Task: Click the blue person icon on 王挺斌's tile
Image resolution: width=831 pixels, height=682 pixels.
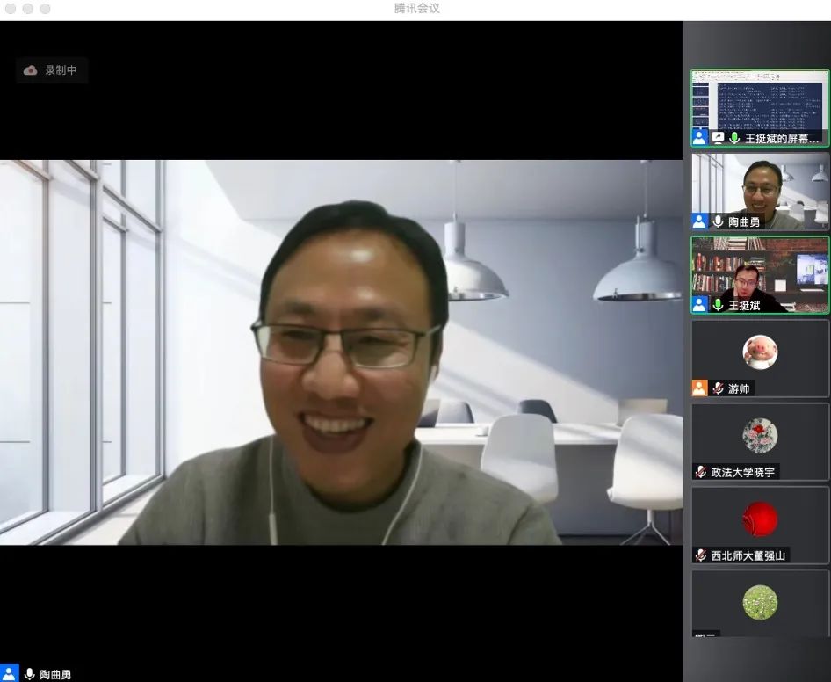Action: tap(699, 305)
